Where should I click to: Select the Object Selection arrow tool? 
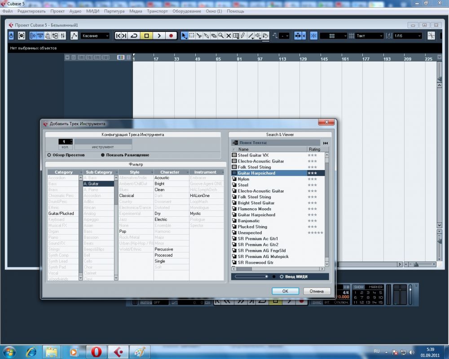tap(184, 36)
